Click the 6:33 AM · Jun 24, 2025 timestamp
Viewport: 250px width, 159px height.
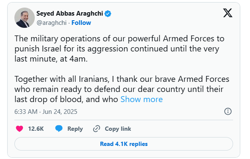pyautogui.click(x=46, y=112)
